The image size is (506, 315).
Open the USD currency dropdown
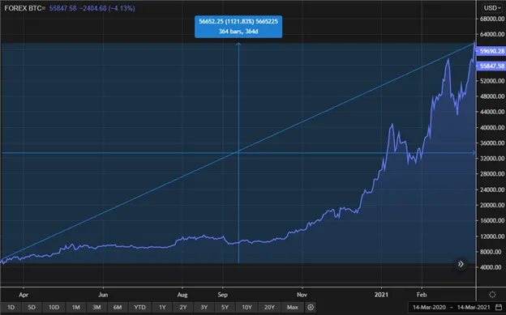click(x=492, y=8)
